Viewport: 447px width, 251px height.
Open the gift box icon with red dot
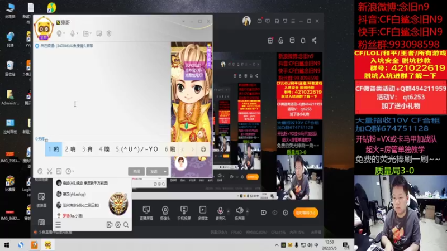coord(270,40)
